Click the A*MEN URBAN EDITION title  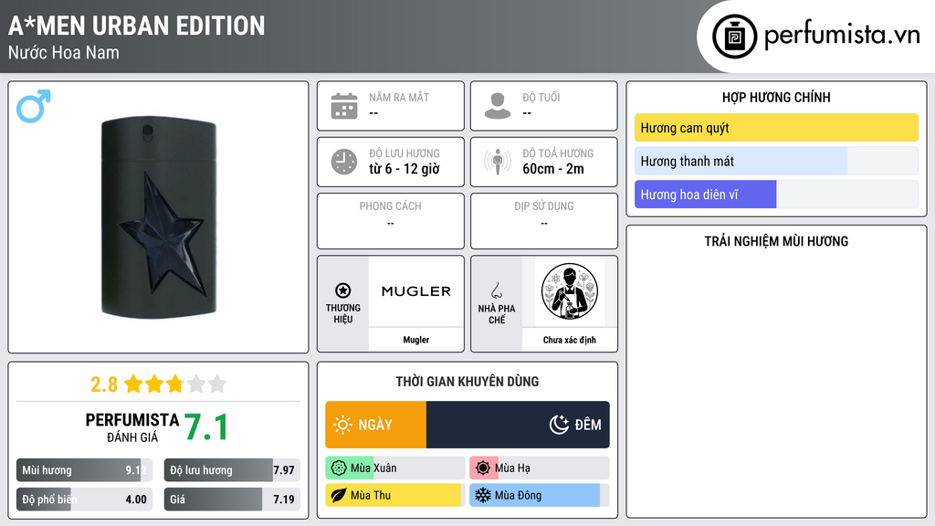pos(137,26)
